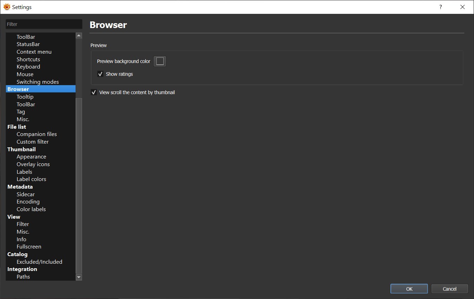Click the Help question mark button

click(x=440, y=7)
